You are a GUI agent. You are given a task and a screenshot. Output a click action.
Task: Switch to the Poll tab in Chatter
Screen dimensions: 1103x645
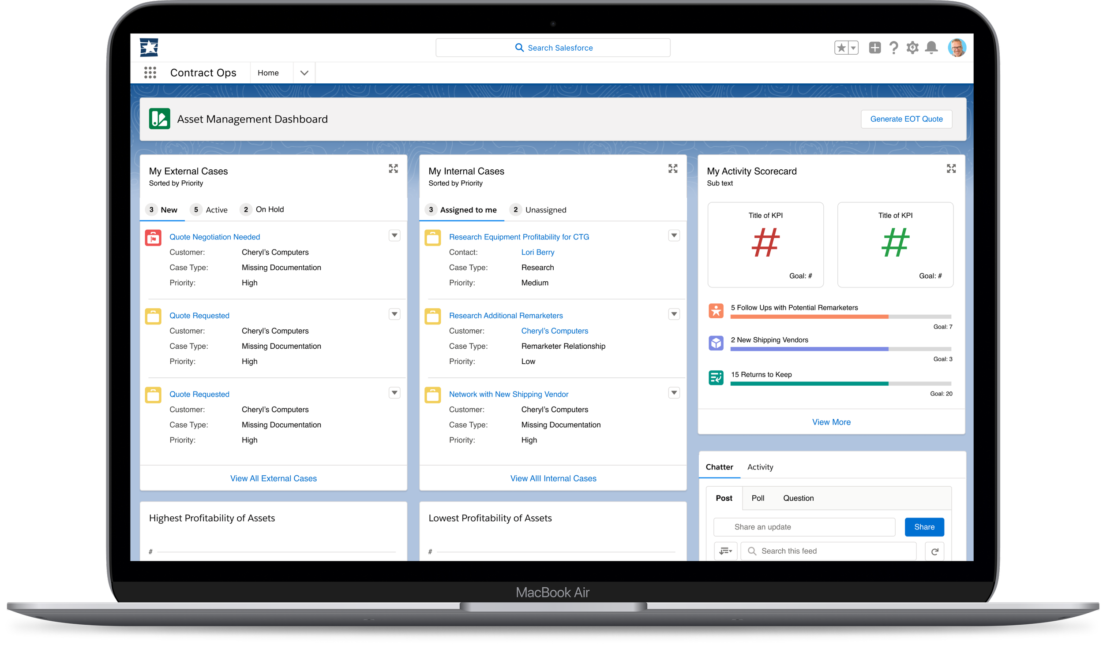(758, 498)
